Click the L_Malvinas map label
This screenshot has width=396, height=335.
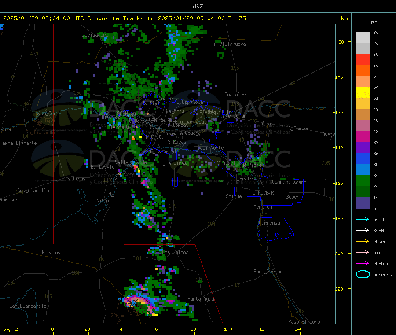tap(173, 163)
